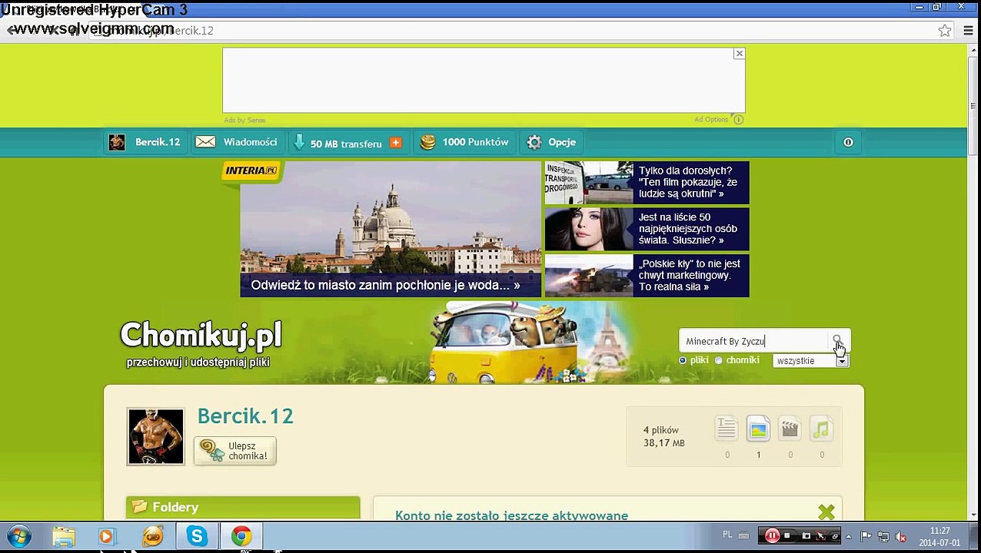Focus the 'Minecraft By Zyczu' search field
The height and width of the screenshot is (553, 981).
[x=755, y=341]
